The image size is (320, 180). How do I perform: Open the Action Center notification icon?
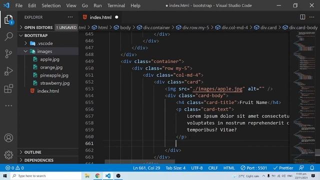point(313,175)
